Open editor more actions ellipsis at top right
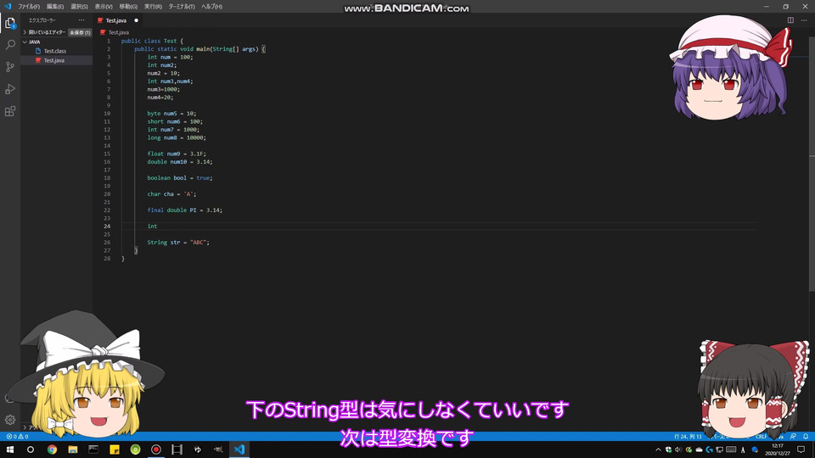 click(804, 20)
